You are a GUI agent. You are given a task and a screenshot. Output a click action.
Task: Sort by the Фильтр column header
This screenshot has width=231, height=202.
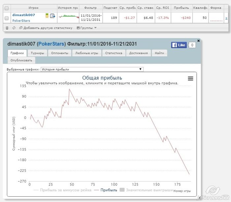tap(90, 8)
